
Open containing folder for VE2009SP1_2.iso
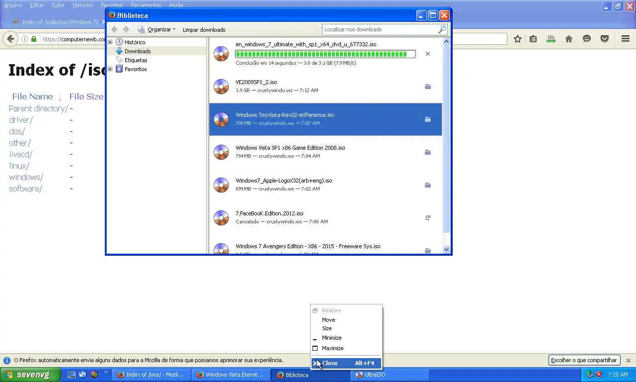coord(427,87)
